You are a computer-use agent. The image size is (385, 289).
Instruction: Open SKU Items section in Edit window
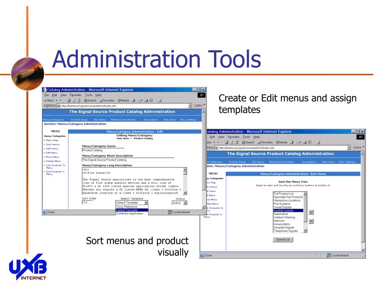tap(100, 120)
